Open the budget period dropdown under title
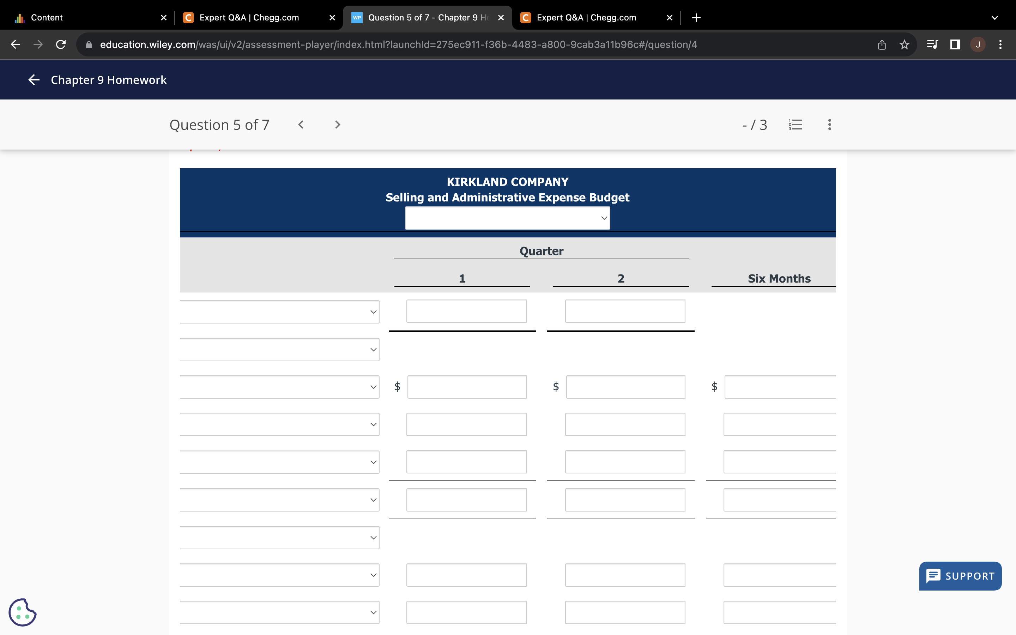Image resolution: width=1016 pixels, height=635 pixels. pos(507,218)
